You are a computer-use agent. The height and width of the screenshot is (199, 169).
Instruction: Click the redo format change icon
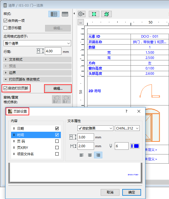coord(66,99)
